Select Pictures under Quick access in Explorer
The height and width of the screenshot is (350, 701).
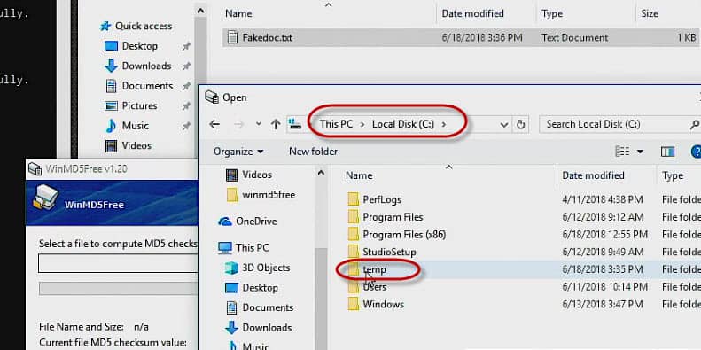point(139,106)
